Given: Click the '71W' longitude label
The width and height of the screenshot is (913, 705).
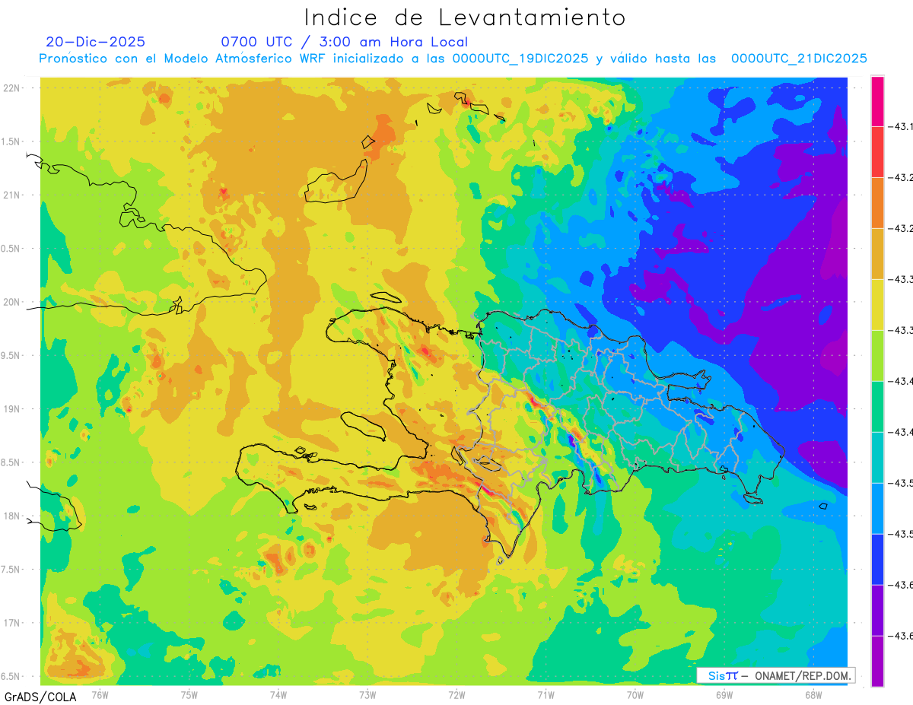Looking at the screenshot, I should pos(546,694).
